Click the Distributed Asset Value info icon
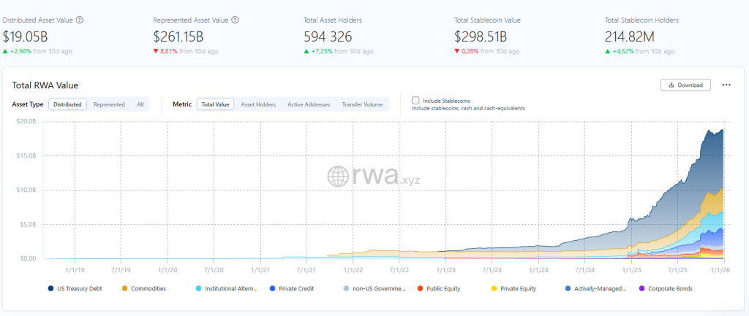Viewport: 749px width, 316px height. coord(79,20)
